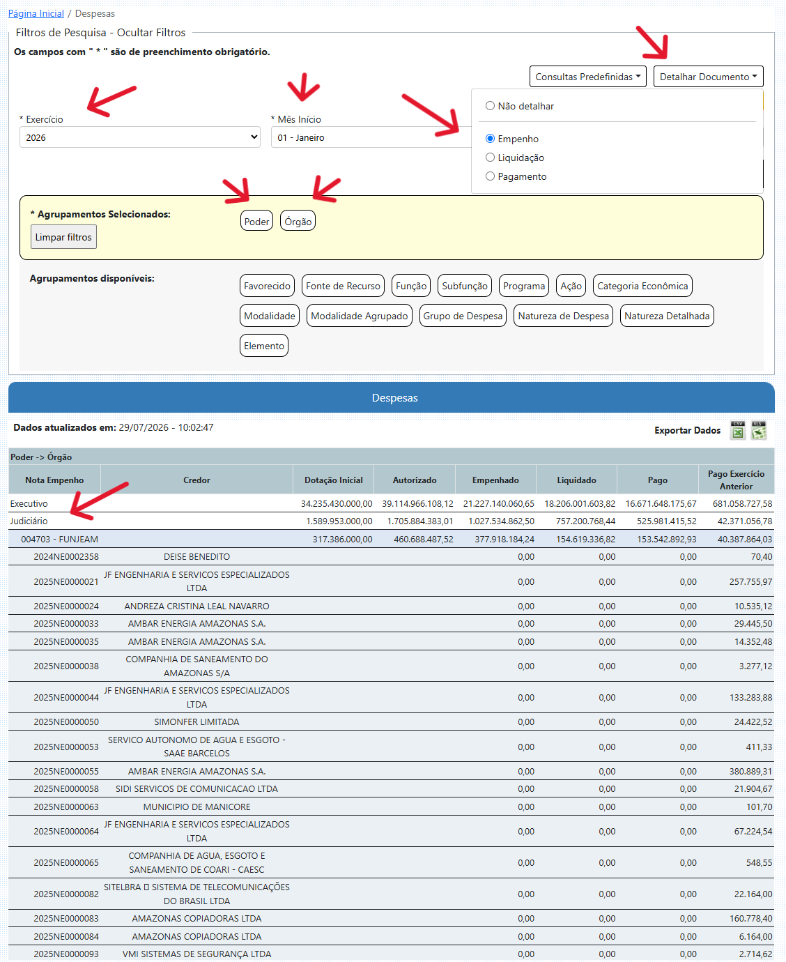Click the Pago Exercício Anterior header
Viewport: 786px width, 962px height.
(736, 480)
